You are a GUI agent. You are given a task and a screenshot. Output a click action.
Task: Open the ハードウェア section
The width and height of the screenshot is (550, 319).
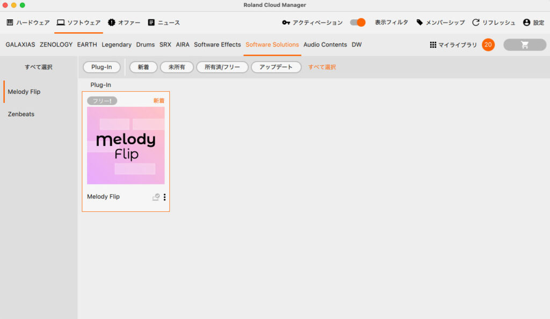28,23
